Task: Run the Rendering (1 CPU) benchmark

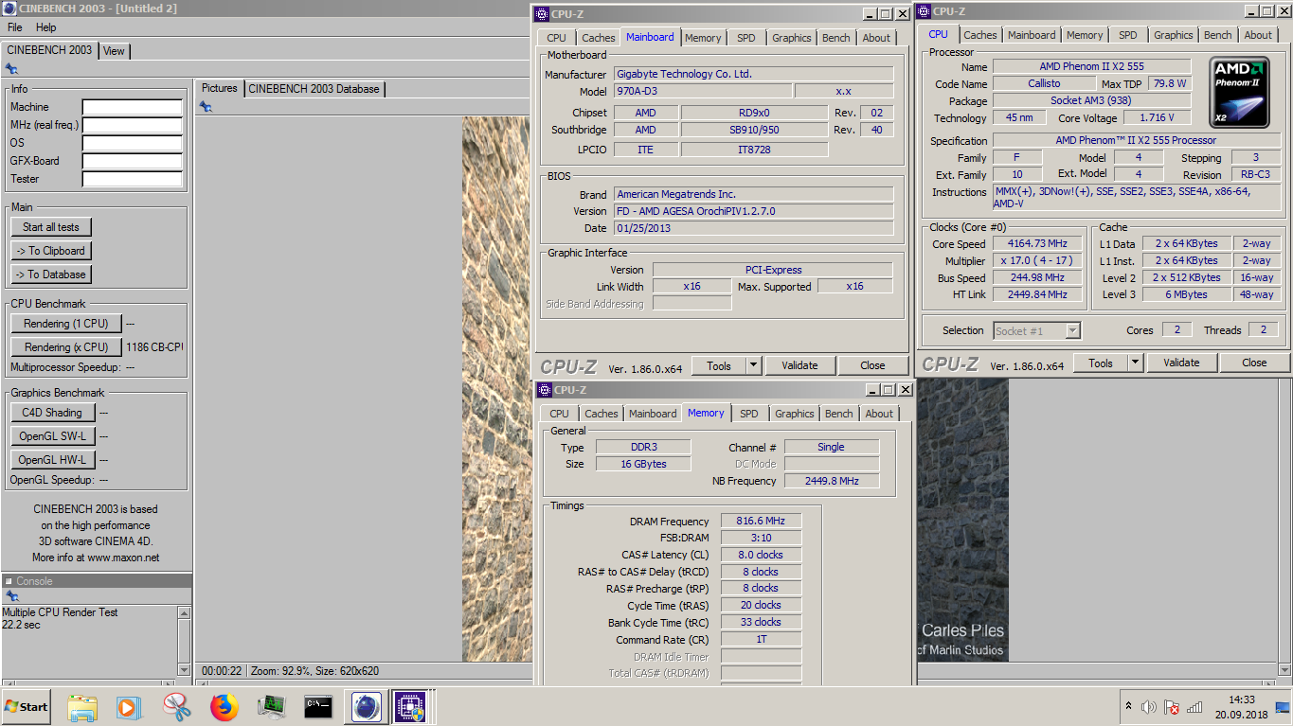Action: point(66,324)
